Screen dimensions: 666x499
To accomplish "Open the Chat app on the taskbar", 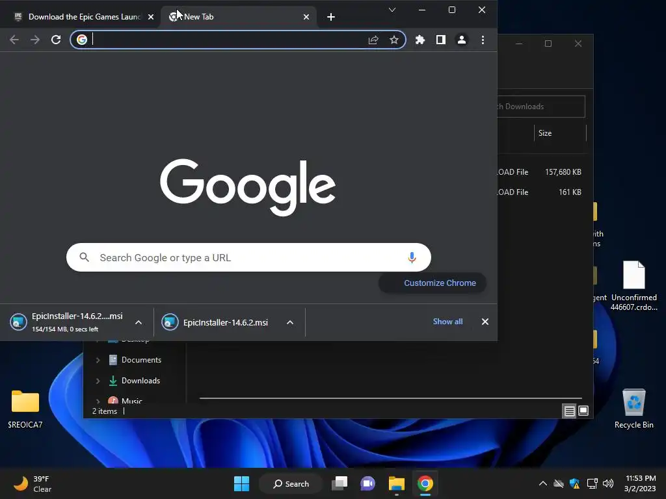I will click(368, 483).
